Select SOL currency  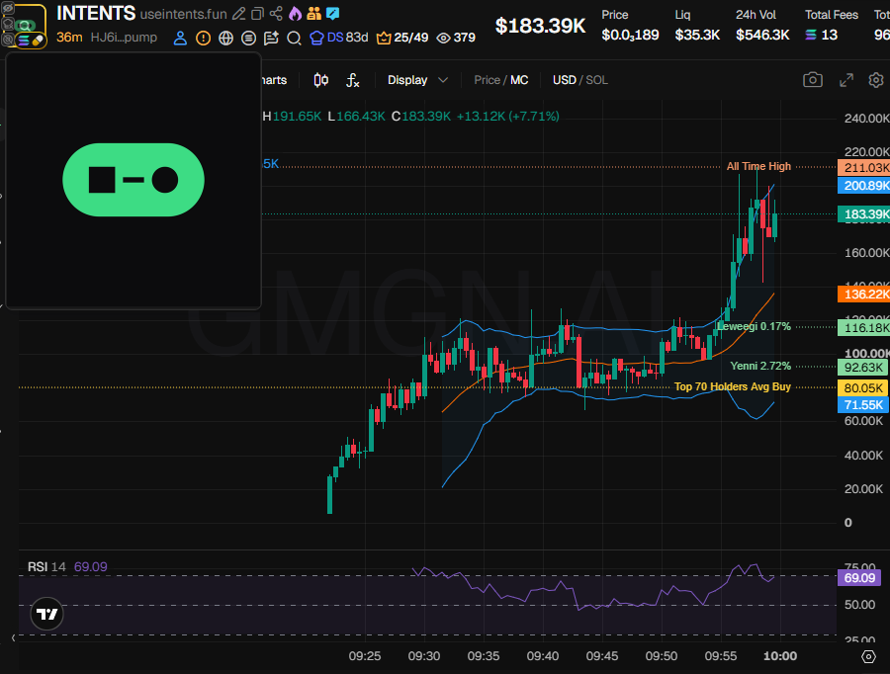tap(596, 80)
